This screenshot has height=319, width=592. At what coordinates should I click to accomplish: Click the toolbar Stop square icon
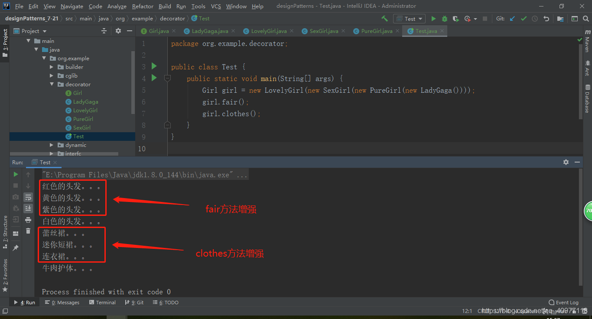click(x=485, y=19)
